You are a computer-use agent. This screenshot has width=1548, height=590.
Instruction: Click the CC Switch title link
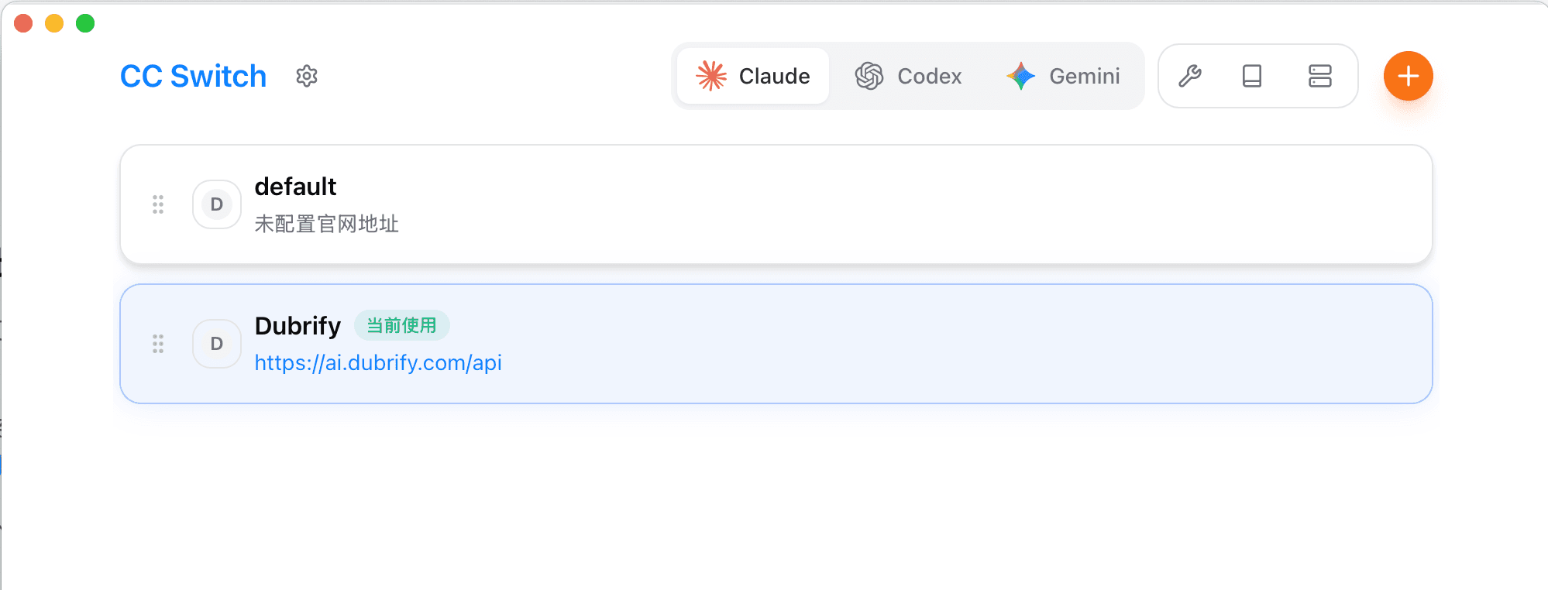(x=193, y=76)
